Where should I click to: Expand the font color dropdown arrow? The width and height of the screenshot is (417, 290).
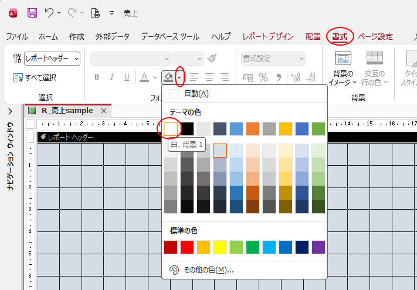[x=155, y=77]
